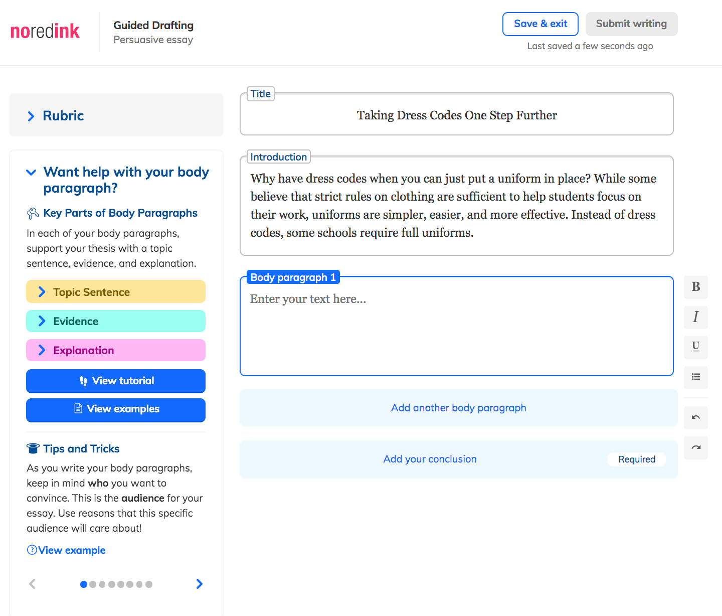Image resolution: width=722 pixels, height=616 pixels.
Task: Apply bold formatting with the B icon
Action: pos(695,287)
